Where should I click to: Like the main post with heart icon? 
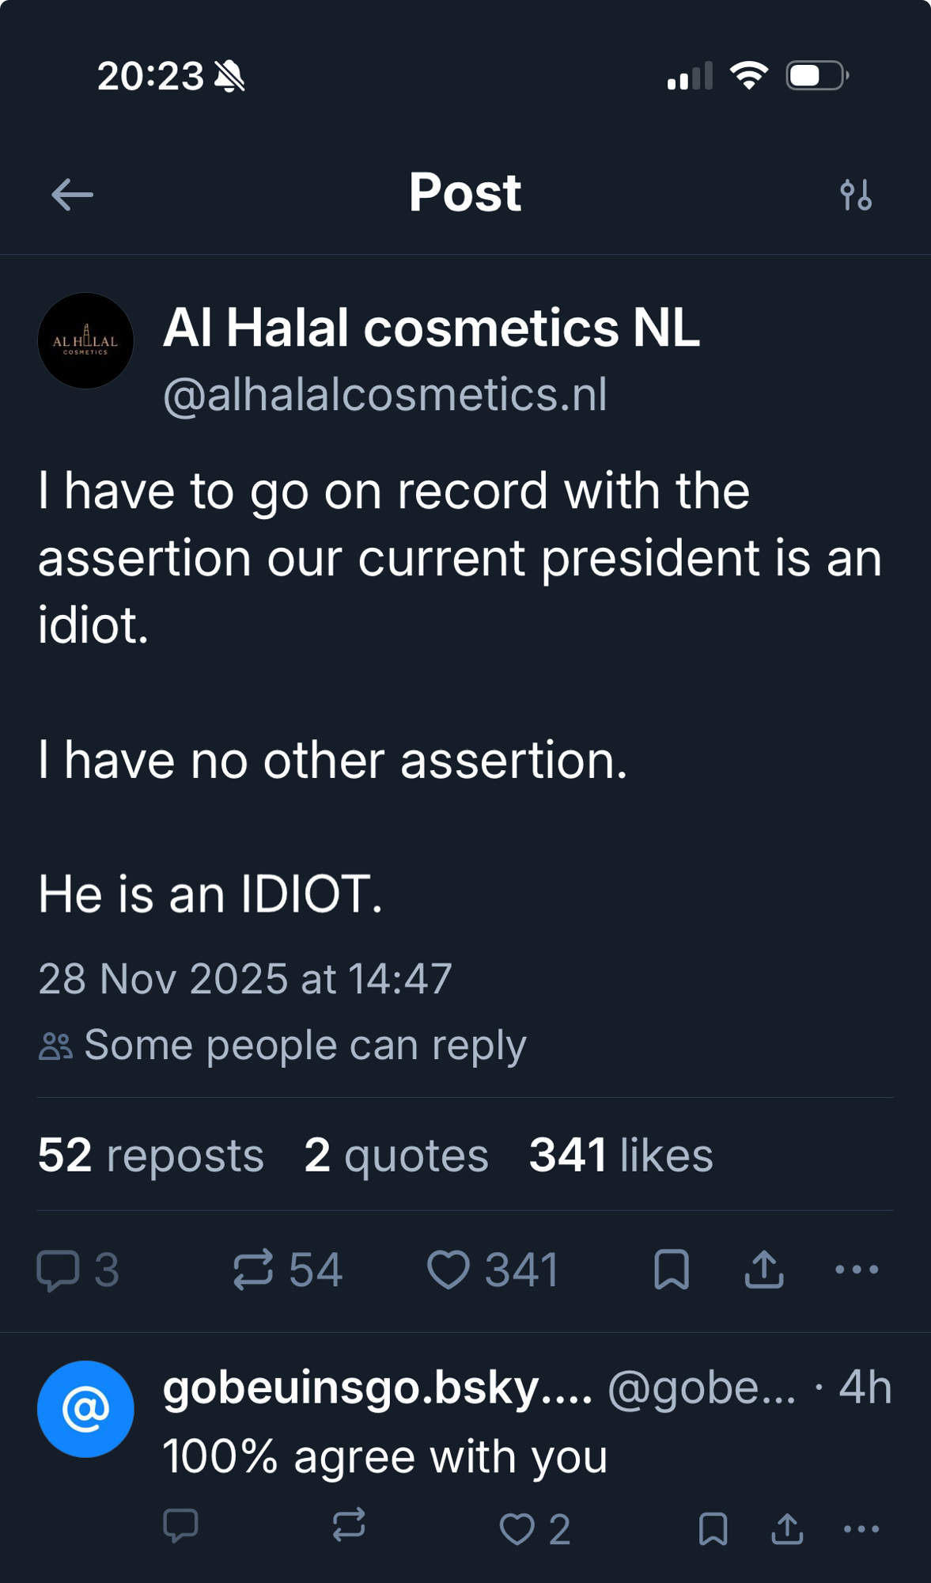click(x=448, y=1270)
